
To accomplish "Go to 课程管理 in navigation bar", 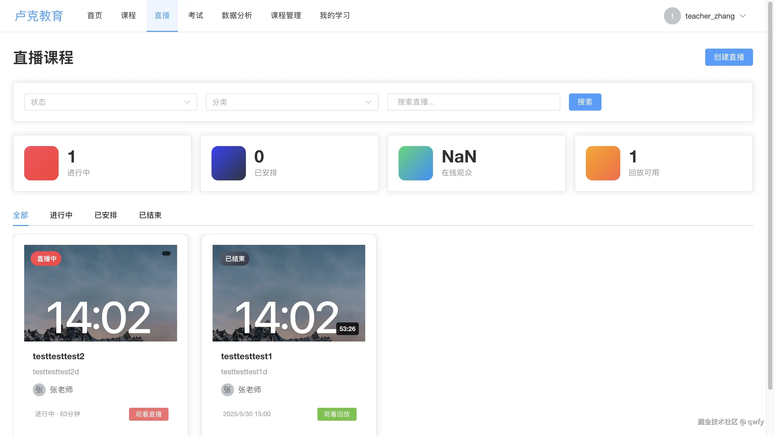I will [285, 16].
